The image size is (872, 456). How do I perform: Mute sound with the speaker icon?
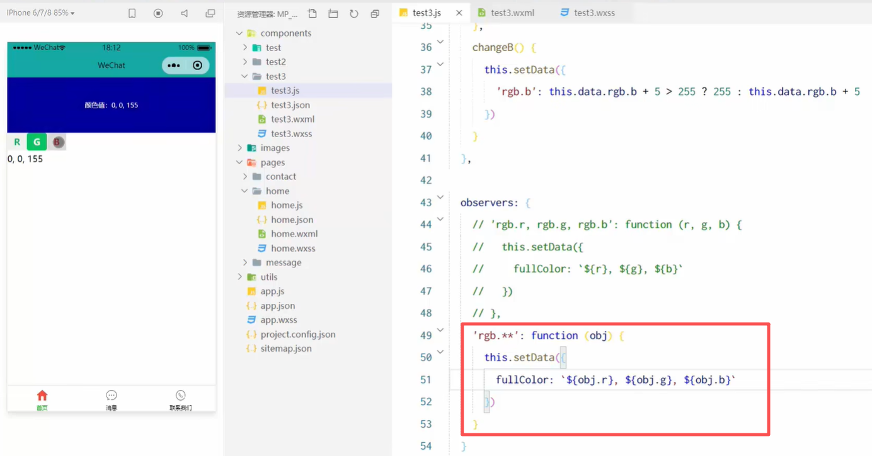click(184, 13)
